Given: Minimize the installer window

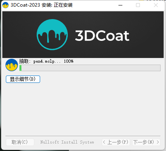Looking at the screenshot, I should (120, 5).
